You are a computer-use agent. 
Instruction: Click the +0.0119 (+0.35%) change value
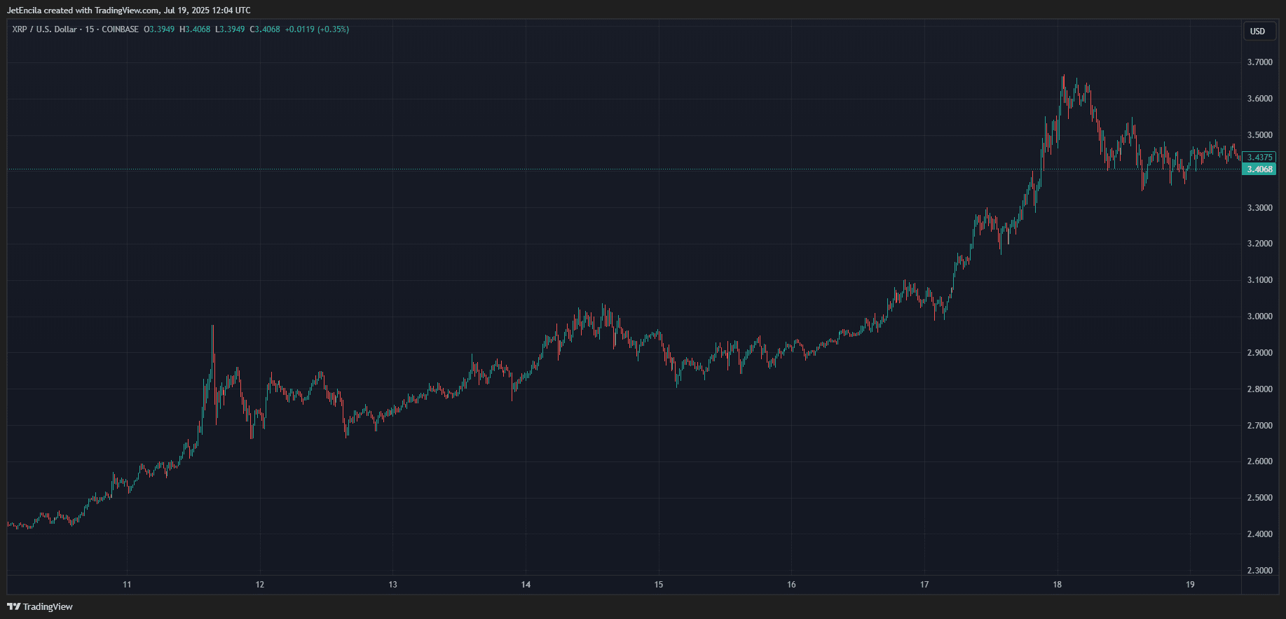click(317, 29)
